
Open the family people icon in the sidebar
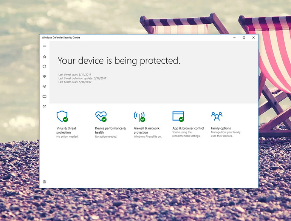coord(44,106)
